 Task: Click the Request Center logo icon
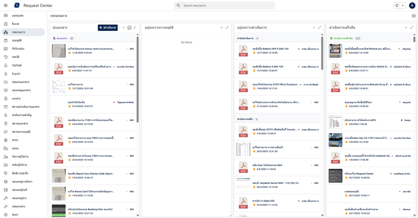pos(17,6)
